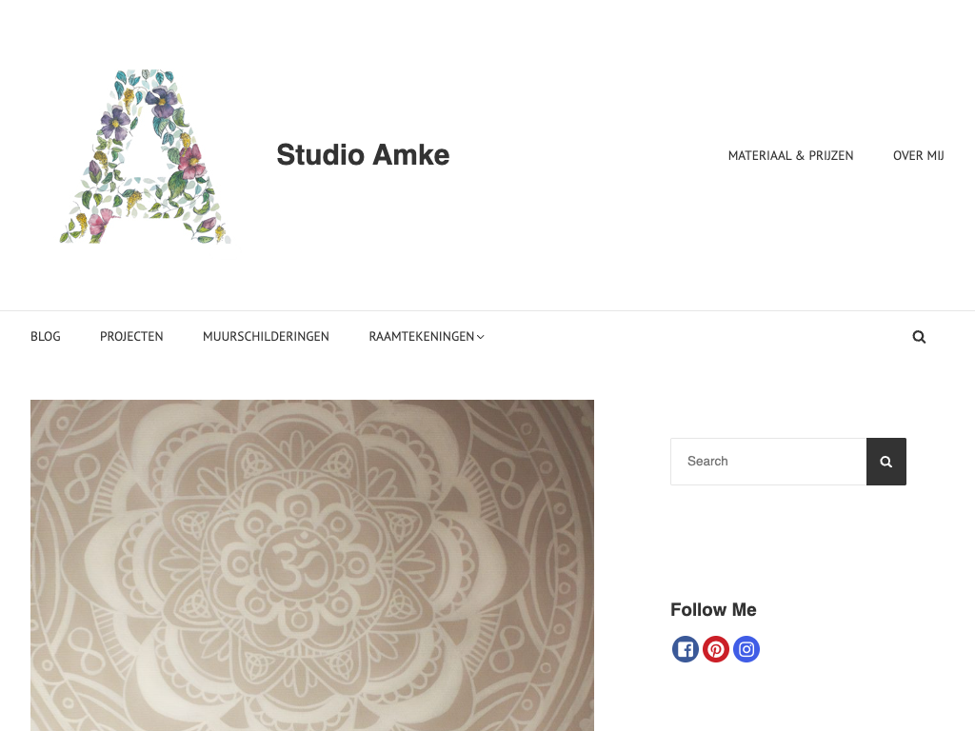Click the magnifier icon in navigation bar

coord(919,337)
